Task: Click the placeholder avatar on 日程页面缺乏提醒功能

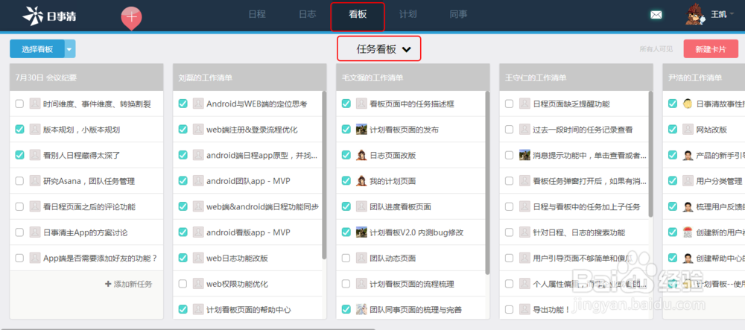Action: pyautogui.click(x=524, y=104)
